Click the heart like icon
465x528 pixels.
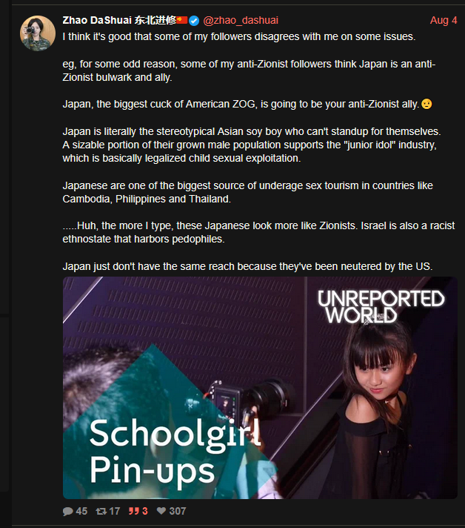[x=161, y=511]
